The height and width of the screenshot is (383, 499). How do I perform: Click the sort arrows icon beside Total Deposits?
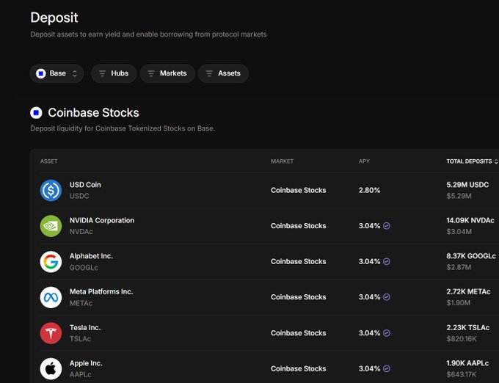tap(496, 161)
